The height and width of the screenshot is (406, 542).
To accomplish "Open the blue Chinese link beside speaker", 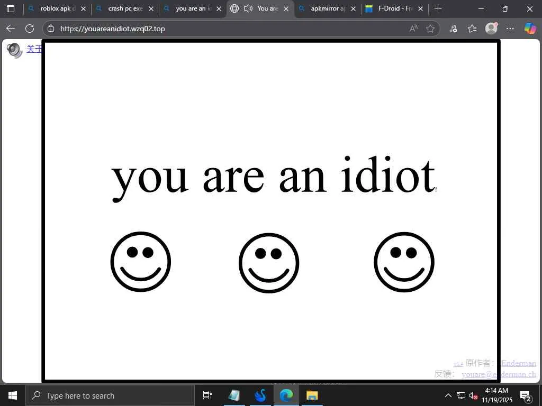I will pos(34,49).
